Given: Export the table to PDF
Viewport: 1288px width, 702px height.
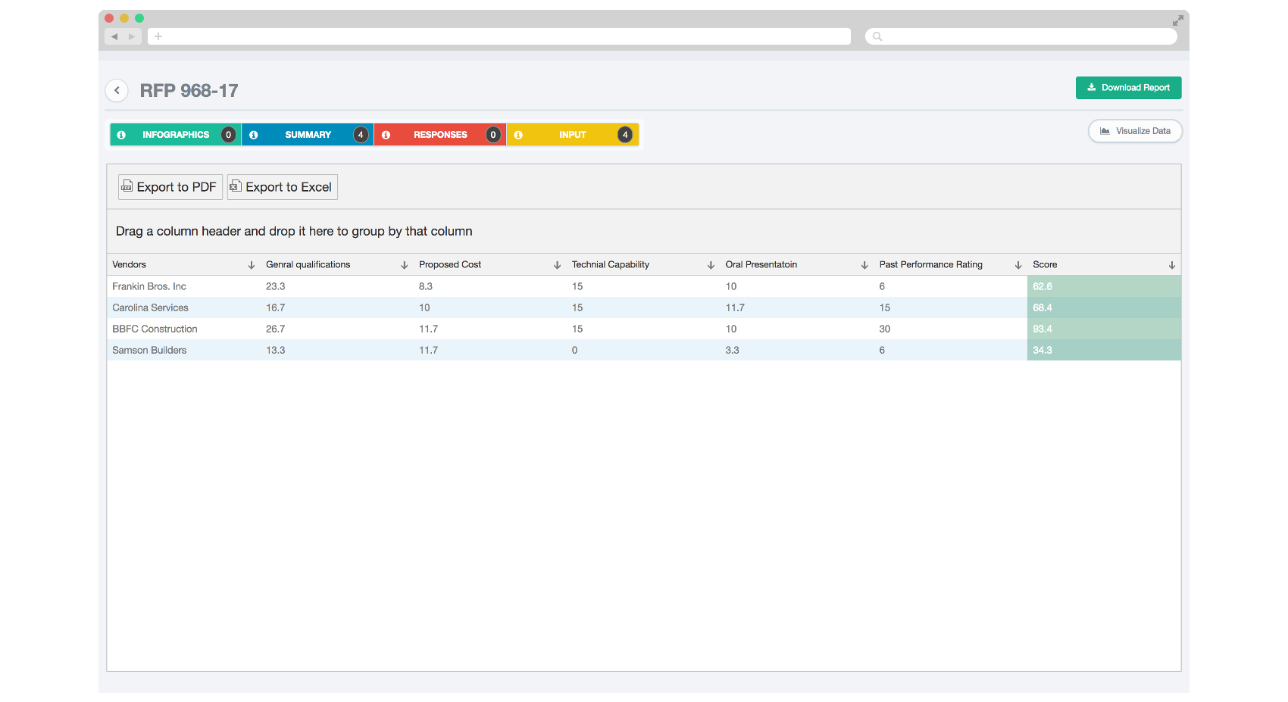Looking at the screenshot, I should (170, 187).
